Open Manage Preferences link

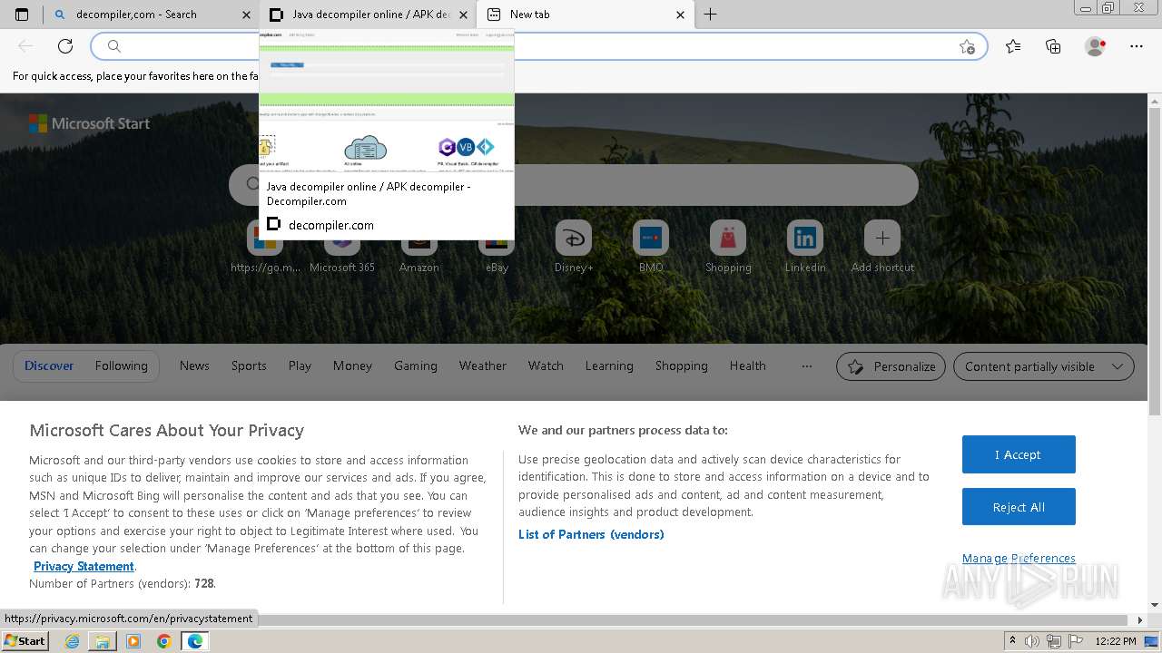[x=1019, y=558]
